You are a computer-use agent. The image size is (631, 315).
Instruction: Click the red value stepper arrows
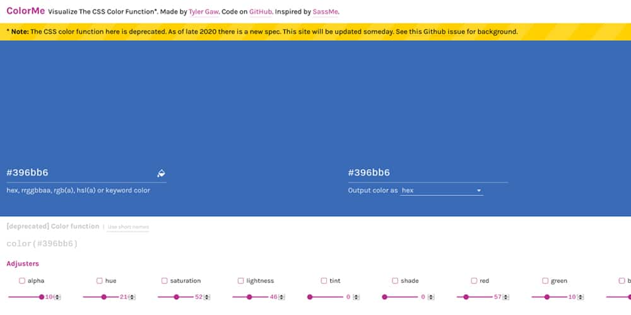coord(506,297)
